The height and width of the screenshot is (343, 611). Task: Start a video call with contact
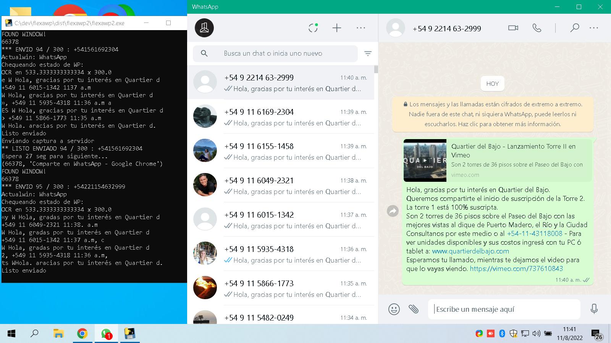pos(513,28)
